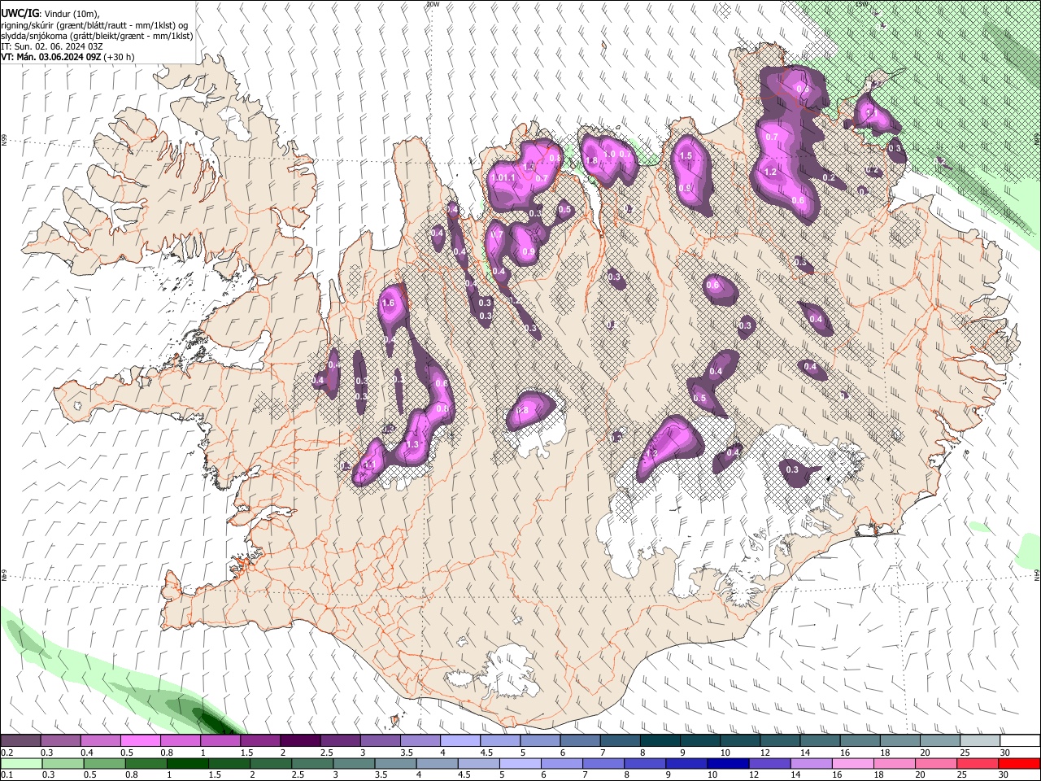Click the header text 'UWC/IG: Vindur (10m),'
This screenshot has height=781, width=1041.
[x=52, y=12]
